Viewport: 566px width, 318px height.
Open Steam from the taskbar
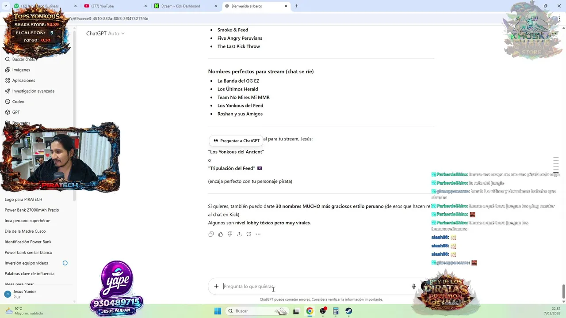(x=348, y=311)
